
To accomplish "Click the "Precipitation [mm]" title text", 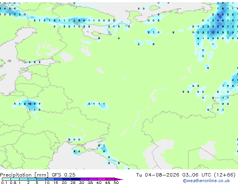I will [x=24, y=175].
